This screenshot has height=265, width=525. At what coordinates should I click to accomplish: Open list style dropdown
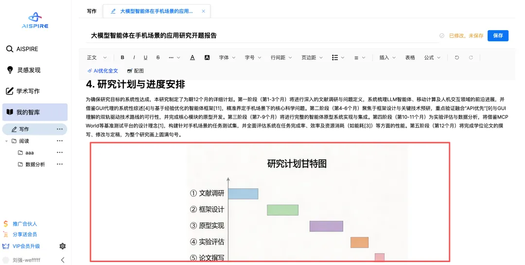pos(338,57)
